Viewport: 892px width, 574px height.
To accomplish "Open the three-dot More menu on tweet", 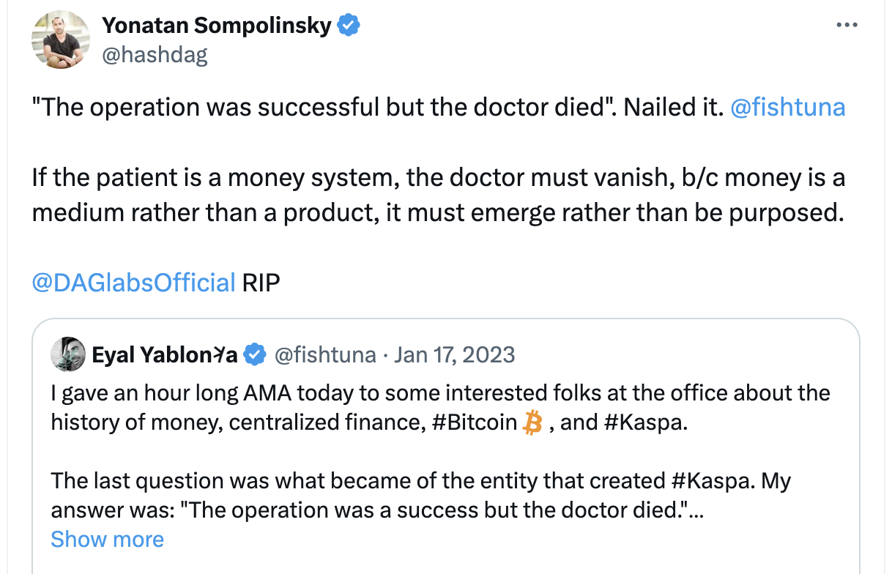I will (846, 25).
